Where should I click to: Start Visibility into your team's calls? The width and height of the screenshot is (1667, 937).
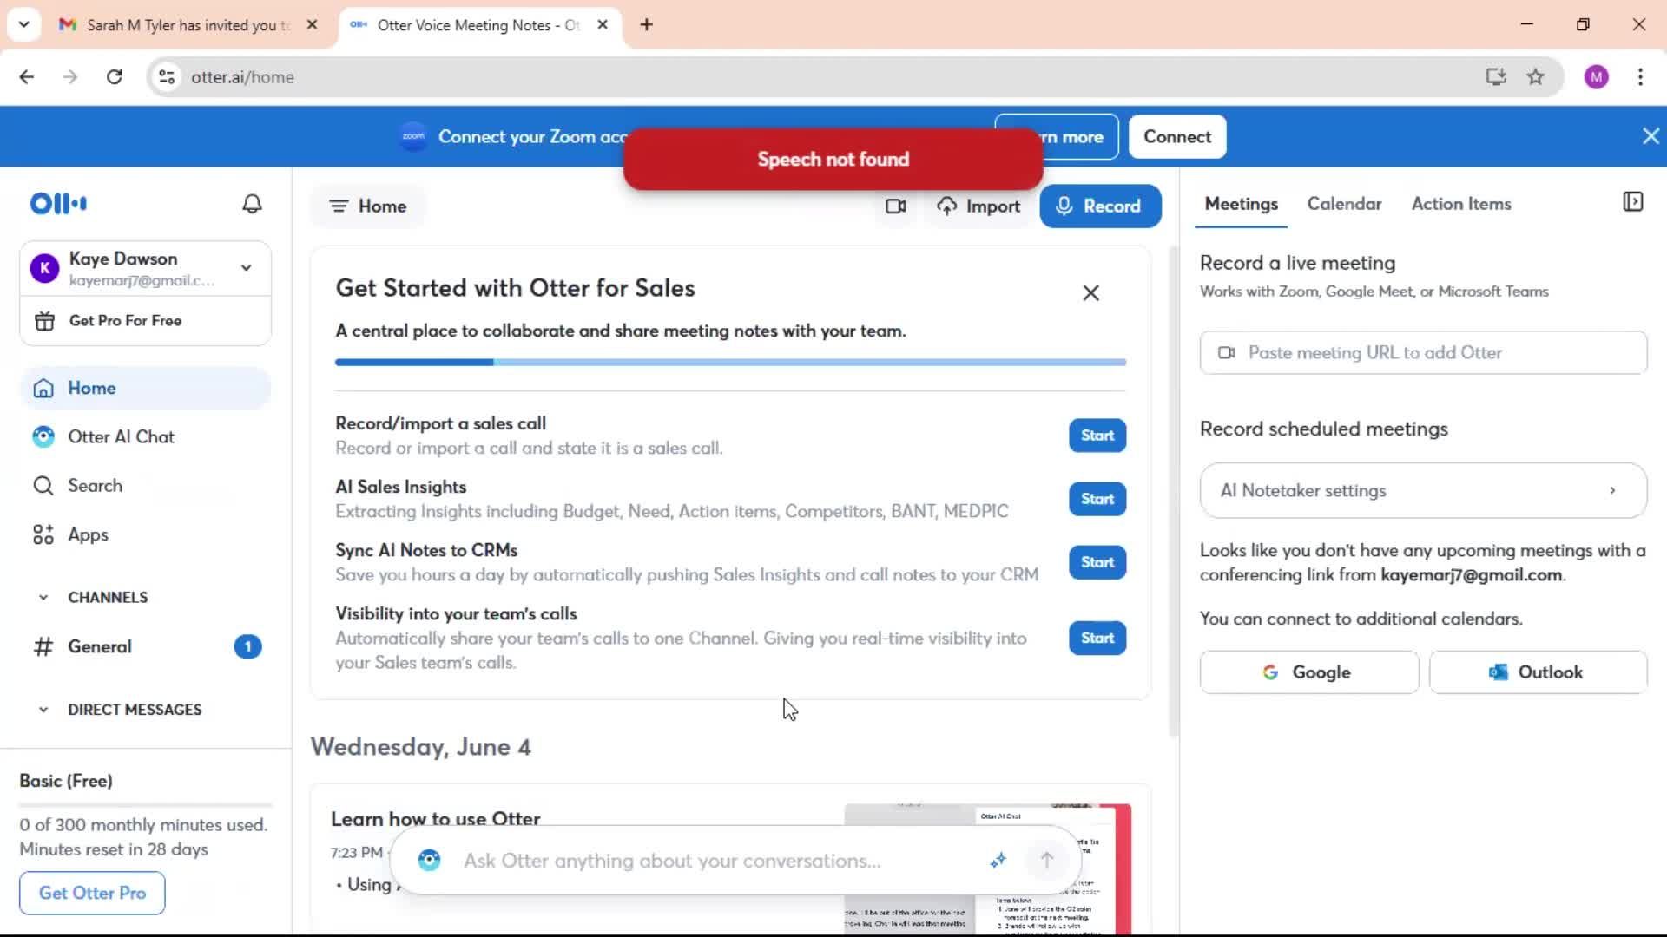coord(1097,638)
